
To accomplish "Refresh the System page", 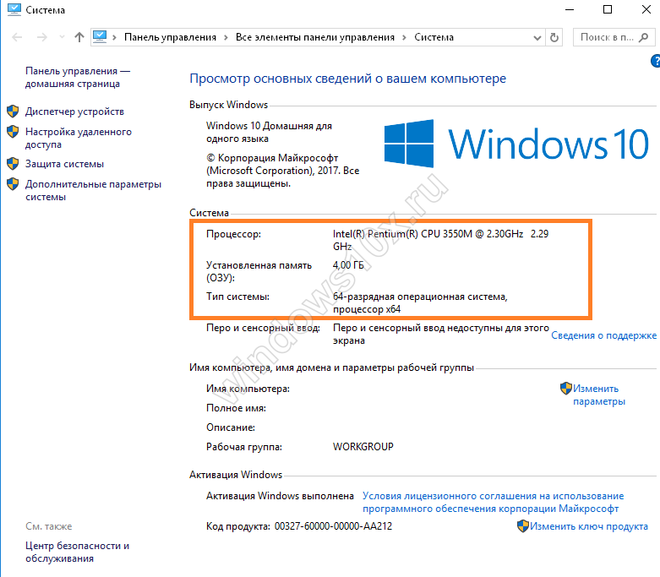I will click(x=554, y=38).
